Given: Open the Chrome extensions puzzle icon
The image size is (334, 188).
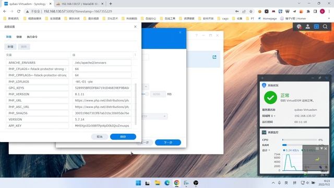Looking at the screenshot, I should pyautogui.click(x=308, y=11).
